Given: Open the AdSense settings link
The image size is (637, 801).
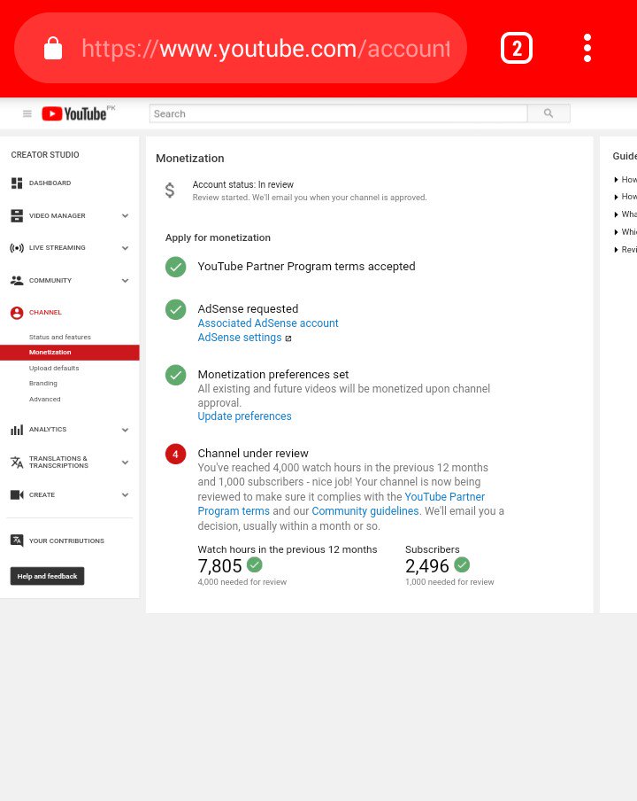Looking at the screenshot, I should point(239,338).
